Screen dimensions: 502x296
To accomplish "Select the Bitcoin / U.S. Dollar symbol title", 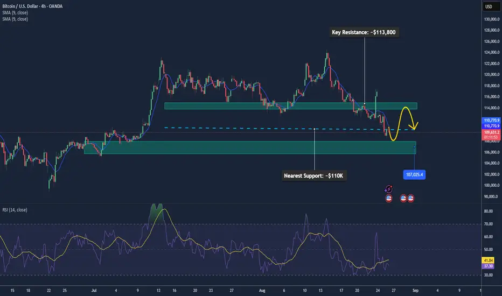I will pos(32,6).
